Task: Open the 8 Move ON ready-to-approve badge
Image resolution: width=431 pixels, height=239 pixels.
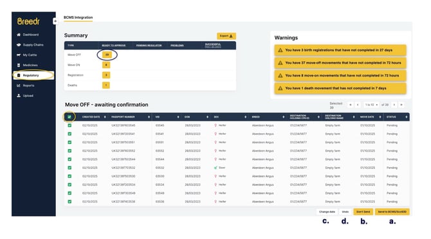Action: click(106, 65)
